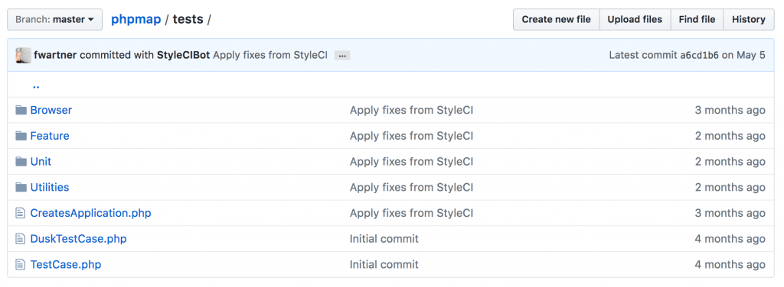View the directory History

749,19
